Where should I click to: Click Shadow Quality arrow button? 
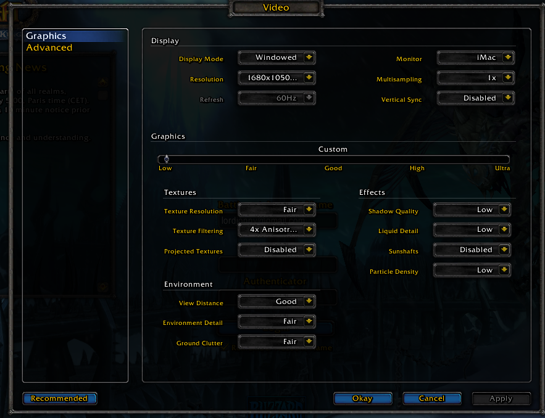(x=504, y=210)
